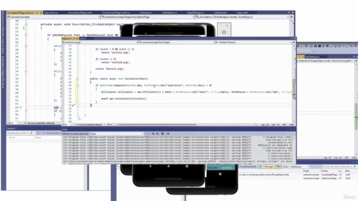
Task: Select the 'Mon Profil' tab in emulator app
Action: tap(227, 167)
